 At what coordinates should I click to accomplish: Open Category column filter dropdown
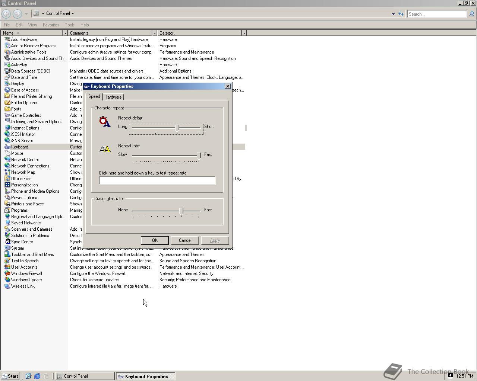(244, 33)
